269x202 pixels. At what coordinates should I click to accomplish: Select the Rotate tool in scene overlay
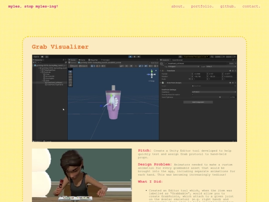point(70,77)
